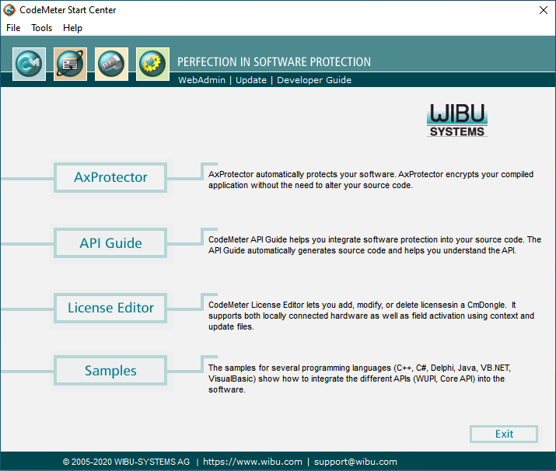Visit the https://www.wibu.com link
Screen dimensions: 556x471
253,462
